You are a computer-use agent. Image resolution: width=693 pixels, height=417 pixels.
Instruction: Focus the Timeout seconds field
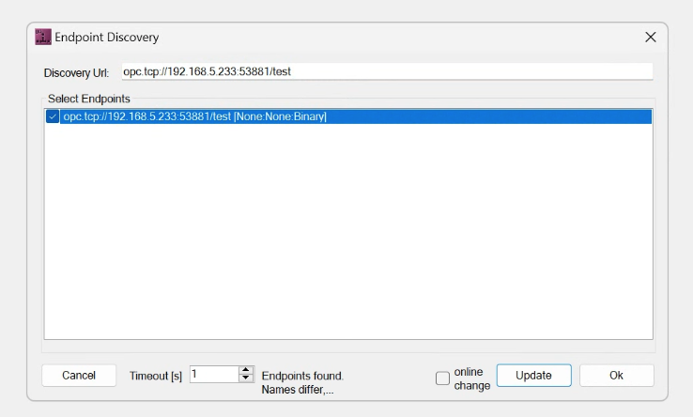214,375
